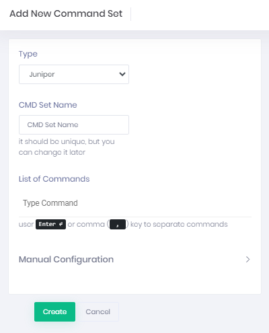Click the chevron arrow beside Manual Configuration
This screenshot has width=269, height=333.
point(247,260)
